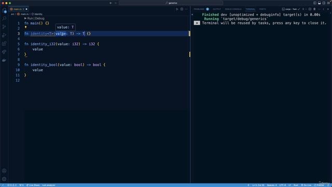Toggle primary side bar layout icon
The height and width of the screenshot is (187, 332).
(x=315, y=3)
